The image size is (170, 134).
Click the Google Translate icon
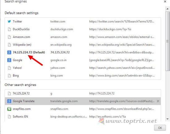click(x=9, y=101)
